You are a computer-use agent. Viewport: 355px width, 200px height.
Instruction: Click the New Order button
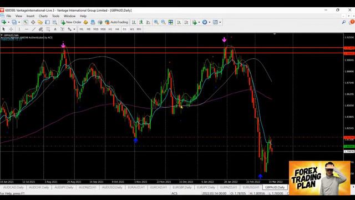71,22
